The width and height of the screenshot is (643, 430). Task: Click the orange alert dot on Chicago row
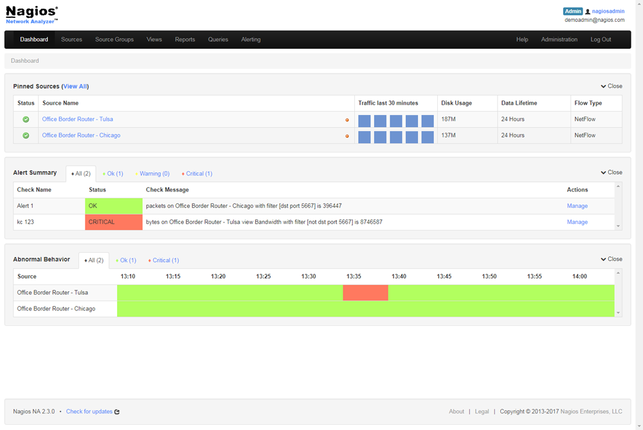tap(347, 136)
